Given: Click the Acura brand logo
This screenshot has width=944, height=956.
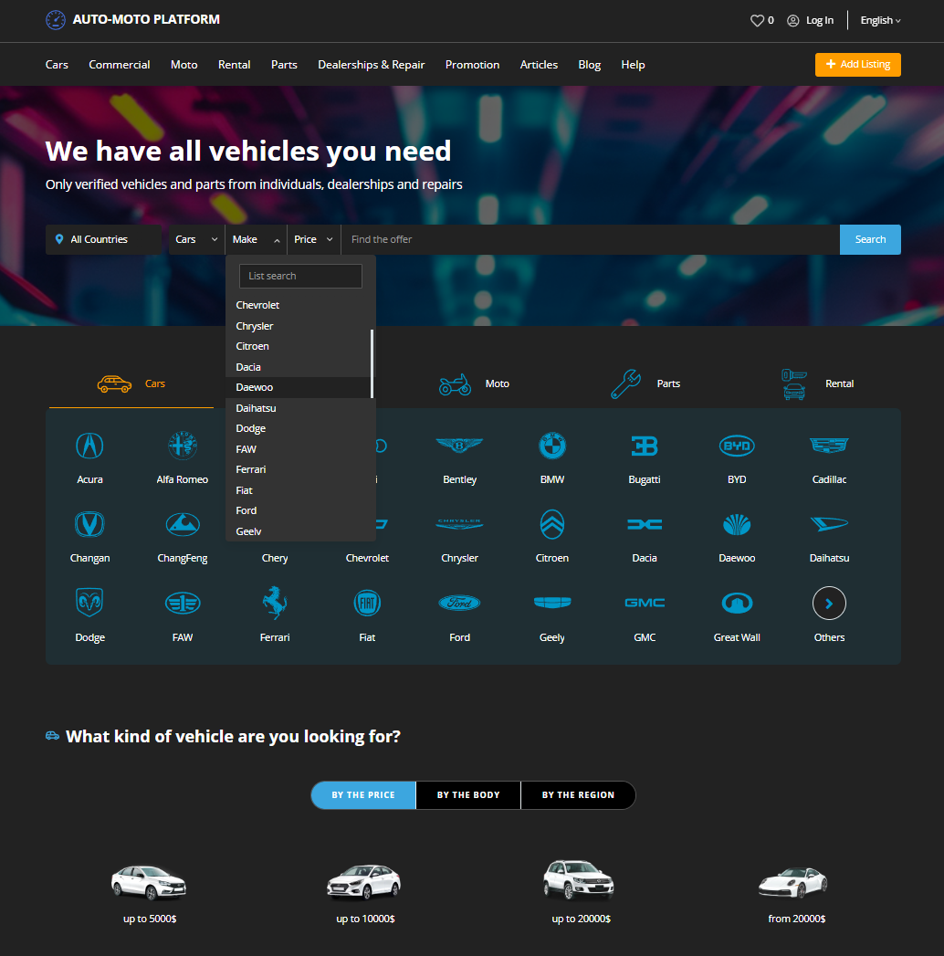Looking at the screenshot, I should [89, 446].
